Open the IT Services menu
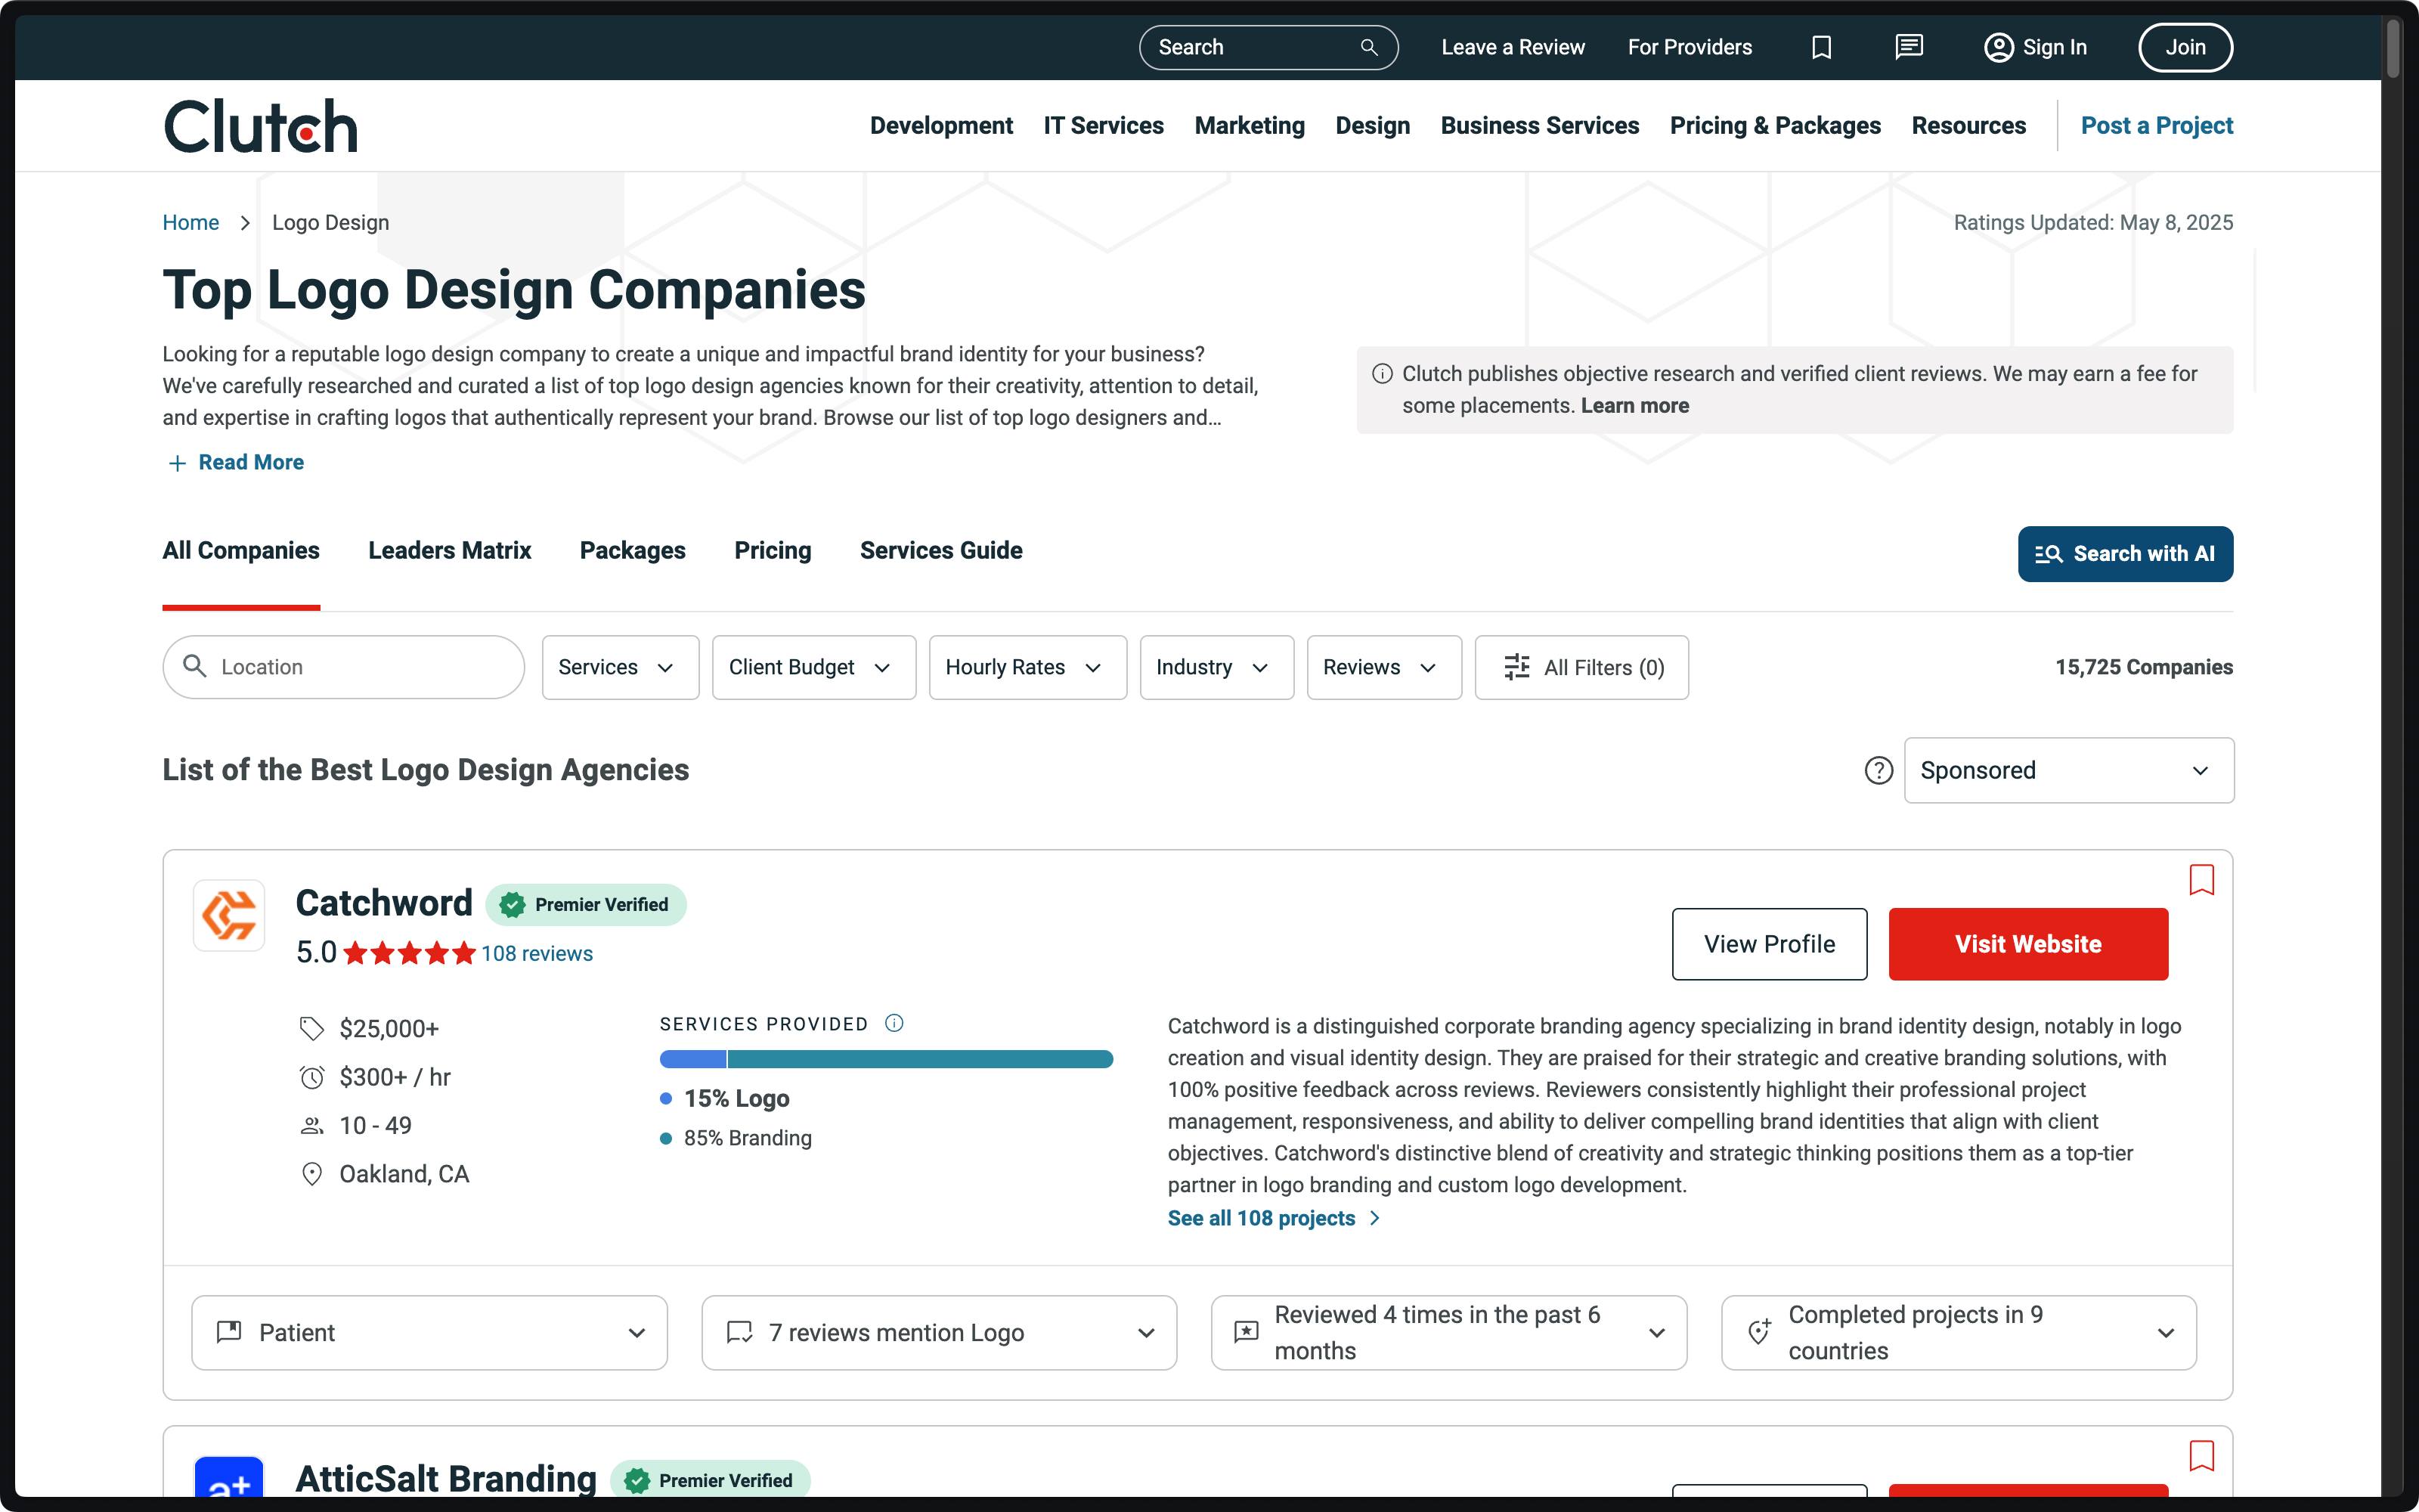The width and height of the screenshot is (2419, 1512). coord(1104,126)
